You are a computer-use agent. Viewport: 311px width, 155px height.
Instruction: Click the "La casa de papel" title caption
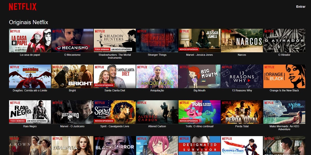(30, 55)
